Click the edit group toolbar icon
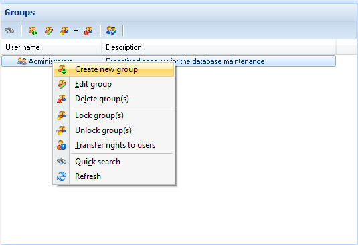The width and height of the screenshot is (358, 245). (x=49, y=31)
